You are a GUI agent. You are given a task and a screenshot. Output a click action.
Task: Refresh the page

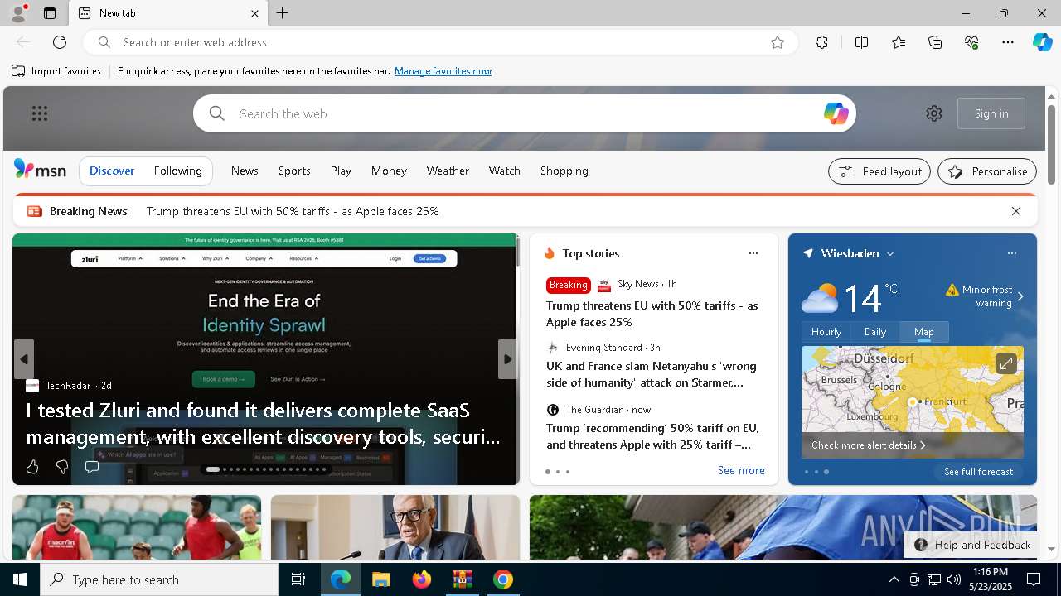(x=60, y=42)
